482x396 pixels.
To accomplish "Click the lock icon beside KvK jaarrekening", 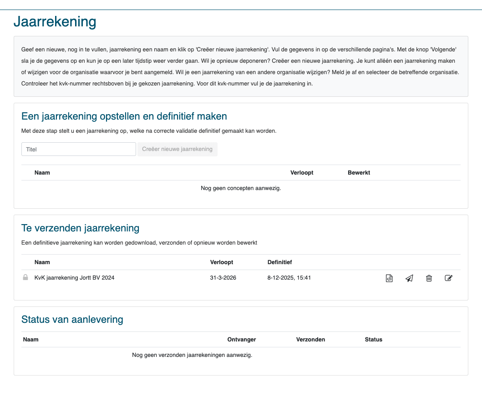I will click(25, 277).
